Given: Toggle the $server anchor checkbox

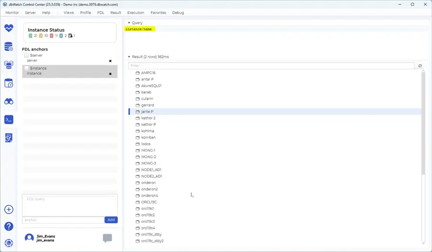Looking at the screenshot, I should (26, 55).
